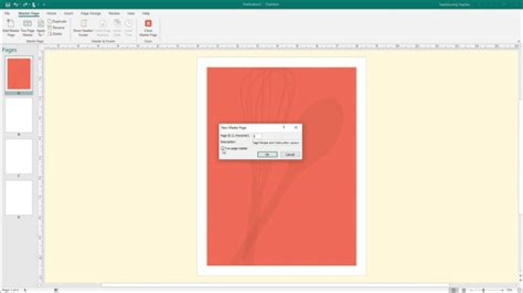
Task: Click single page view icon in status bar
Action: point(453,290)
